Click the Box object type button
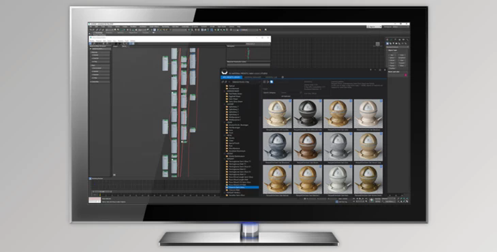 pyautogui.click(x=392, y=55)
